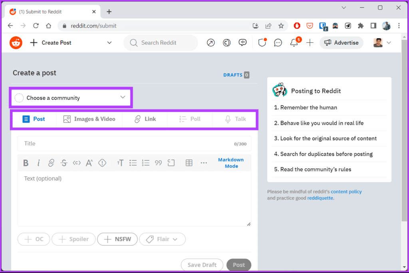Add a bulleted list in the editor
The image size is (409, 273).
(x=133, y=163)
